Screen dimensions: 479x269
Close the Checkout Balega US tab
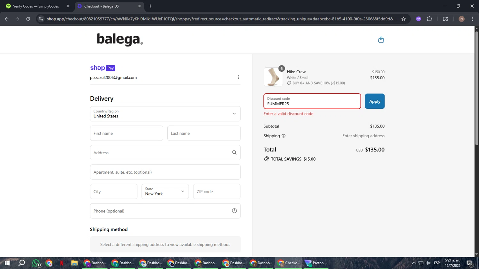point(140,6)
